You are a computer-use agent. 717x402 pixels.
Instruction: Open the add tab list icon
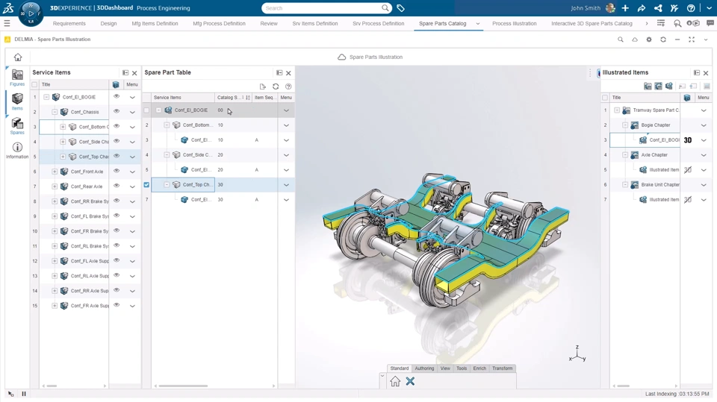pos(661,23)
